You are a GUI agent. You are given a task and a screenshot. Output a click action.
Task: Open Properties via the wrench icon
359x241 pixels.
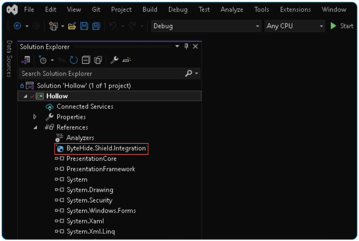click(x=114, y=60)
